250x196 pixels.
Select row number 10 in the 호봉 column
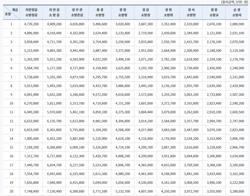tap(10, 103)
